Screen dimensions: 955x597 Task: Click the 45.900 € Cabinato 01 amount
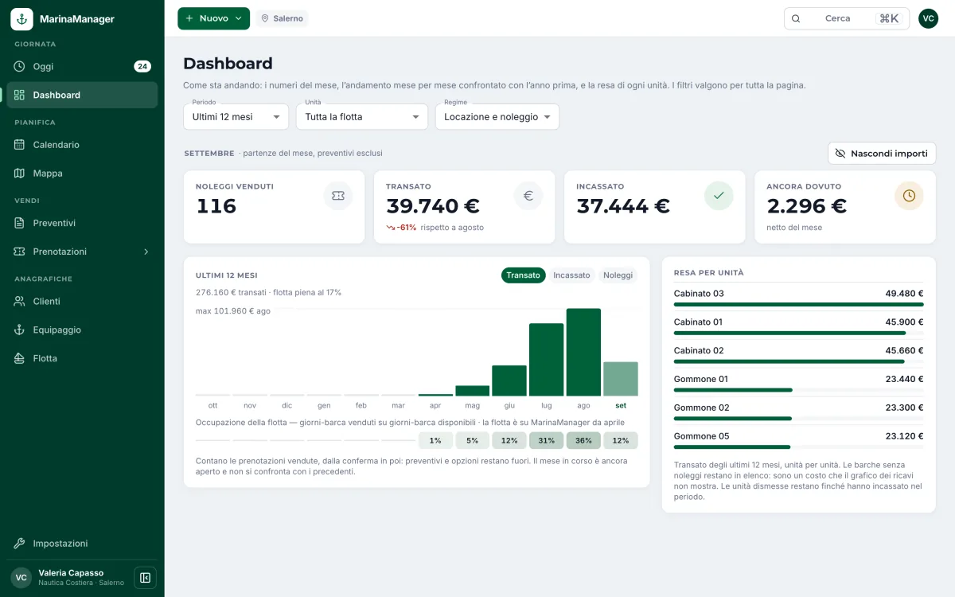904,322
